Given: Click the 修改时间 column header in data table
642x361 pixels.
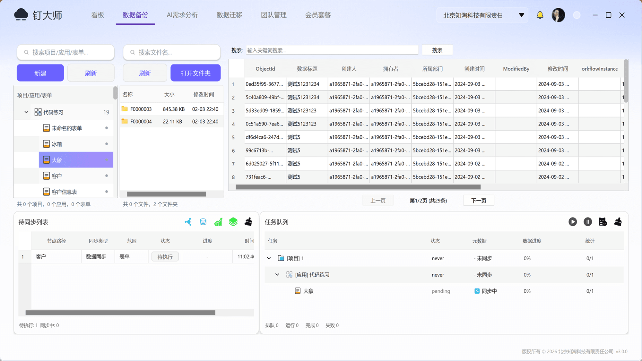Looking at the screenshot, I should click(x=558, y=69).
